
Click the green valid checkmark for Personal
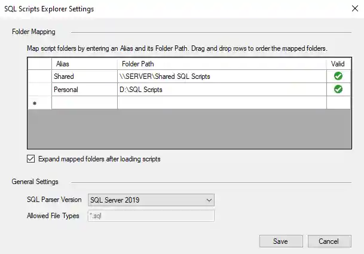coord(338,90)
